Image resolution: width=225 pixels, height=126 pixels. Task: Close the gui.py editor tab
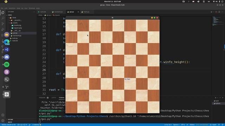[78, 12]
